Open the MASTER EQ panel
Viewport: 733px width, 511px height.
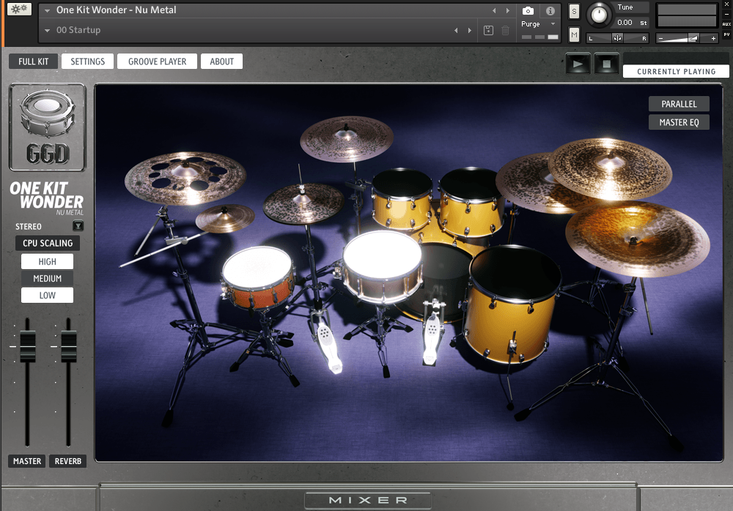(x=679, y=122)
